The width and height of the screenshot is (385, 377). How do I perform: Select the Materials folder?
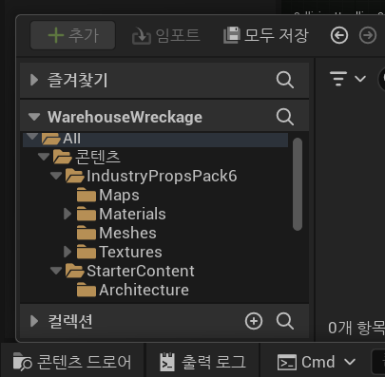pos(122,214)
